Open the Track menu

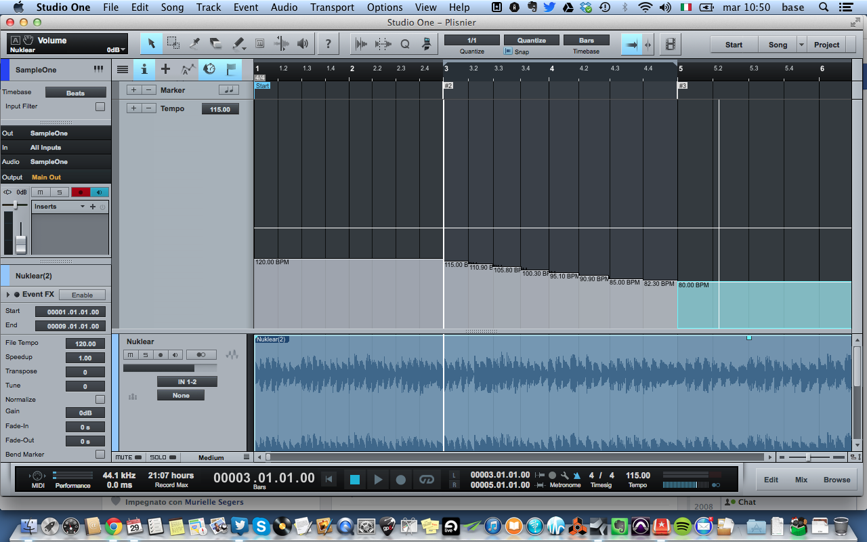pyautogui.click(x=209, y=7)
